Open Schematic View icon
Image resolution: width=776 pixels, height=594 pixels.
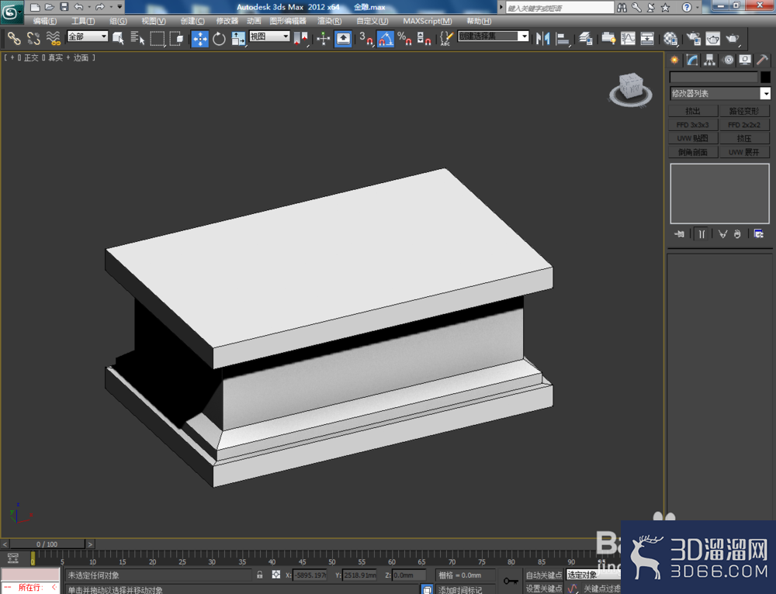(647, 39)
